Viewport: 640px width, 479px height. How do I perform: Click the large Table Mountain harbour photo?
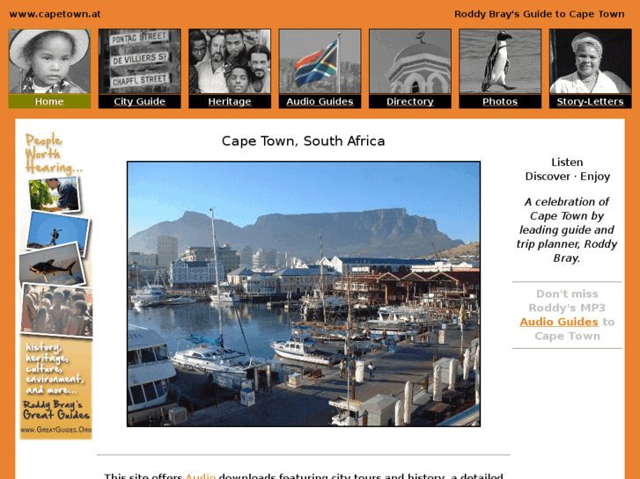tap(304, 294)
